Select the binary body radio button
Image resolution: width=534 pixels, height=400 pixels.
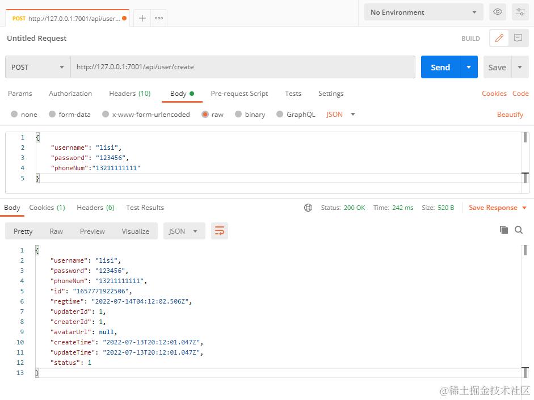[250, 115]
